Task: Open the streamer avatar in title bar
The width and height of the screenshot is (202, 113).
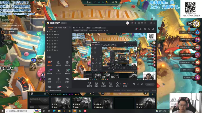Action: coord(127,23)
